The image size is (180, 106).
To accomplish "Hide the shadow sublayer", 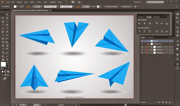I will (x=142, y=47).
